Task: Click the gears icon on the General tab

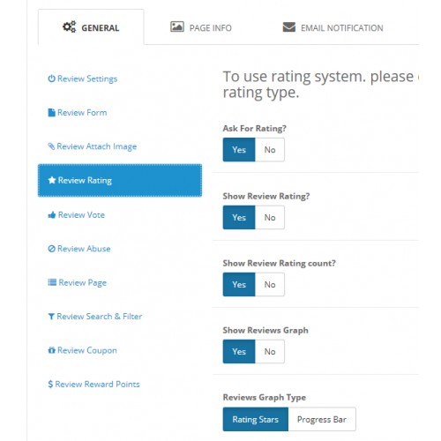Action: click(x=69, y=26)
